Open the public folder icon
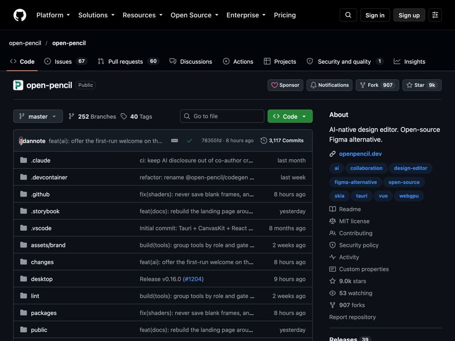This screenshot has width=455, height=341. 23,330
